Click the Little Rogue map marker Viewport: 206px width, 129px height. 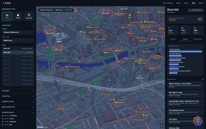tap(141, 22)
